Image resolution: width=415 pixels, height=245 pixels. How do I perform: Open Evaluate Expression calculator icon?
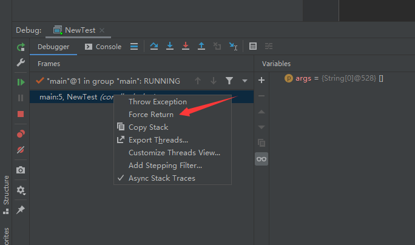253,46
